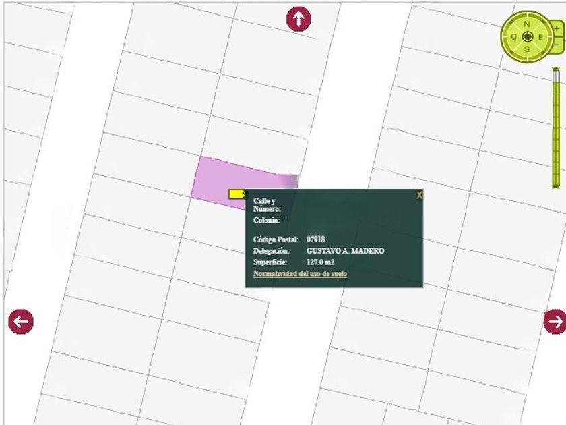The width and height of the screenshot is (566, 425).
Task: Click the compass center dot
Action: pyautogui.click(x=528, y=36)
